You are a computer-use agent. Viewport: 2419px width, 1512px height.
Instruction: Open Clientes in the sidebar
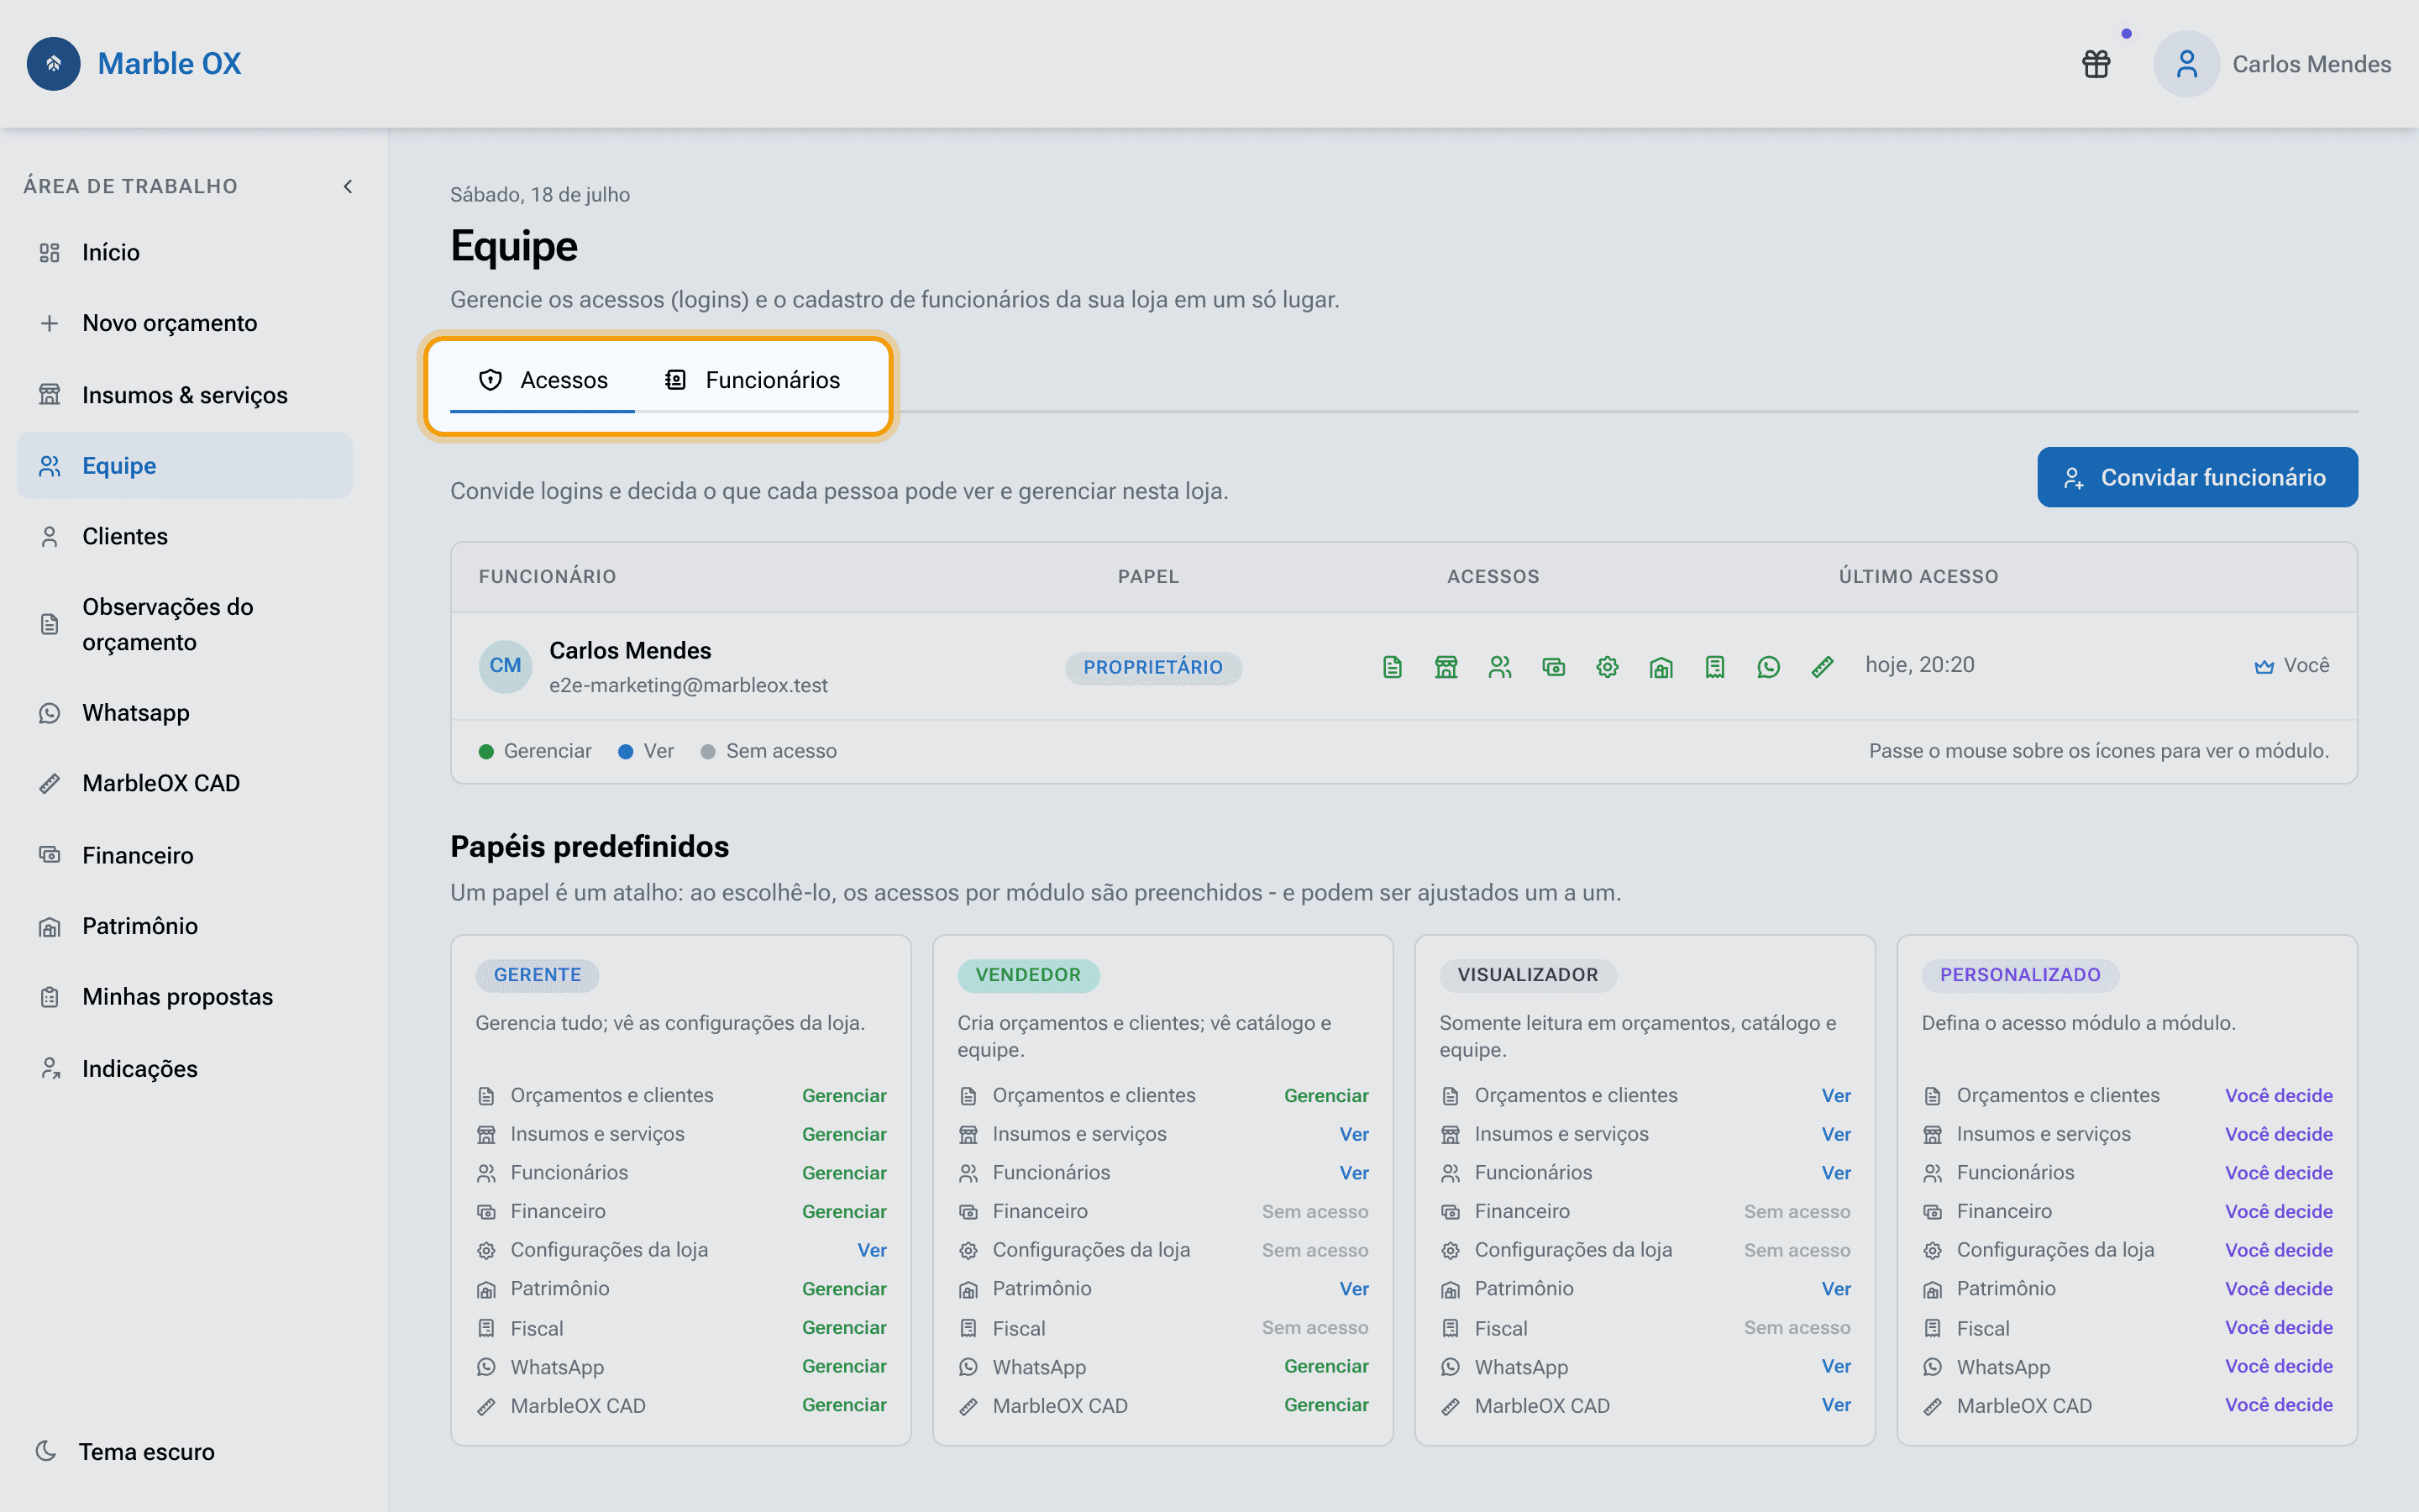point(185,536)
